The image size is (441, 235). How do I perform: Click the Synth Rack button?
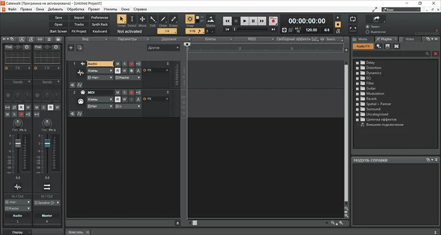point(99,24)
